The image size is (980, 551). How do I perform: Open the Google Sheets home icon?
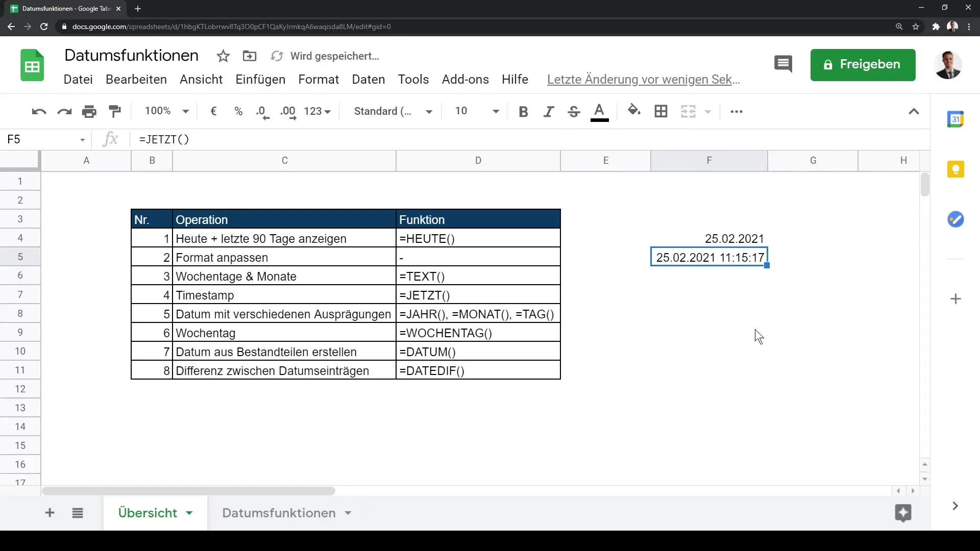32,65
